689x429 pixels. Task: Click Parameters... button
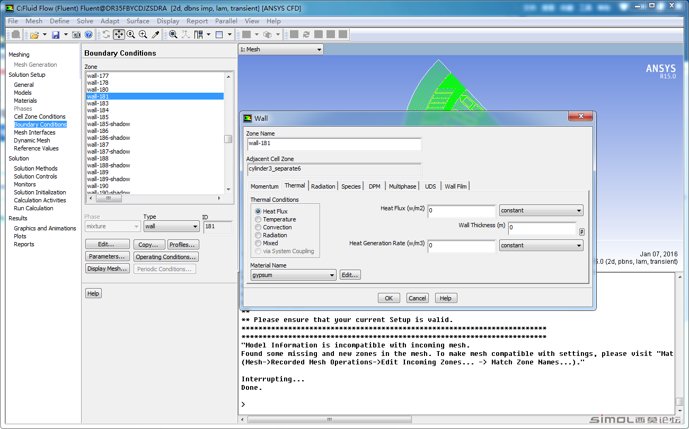pyautogui.click(x=108, y=256)
